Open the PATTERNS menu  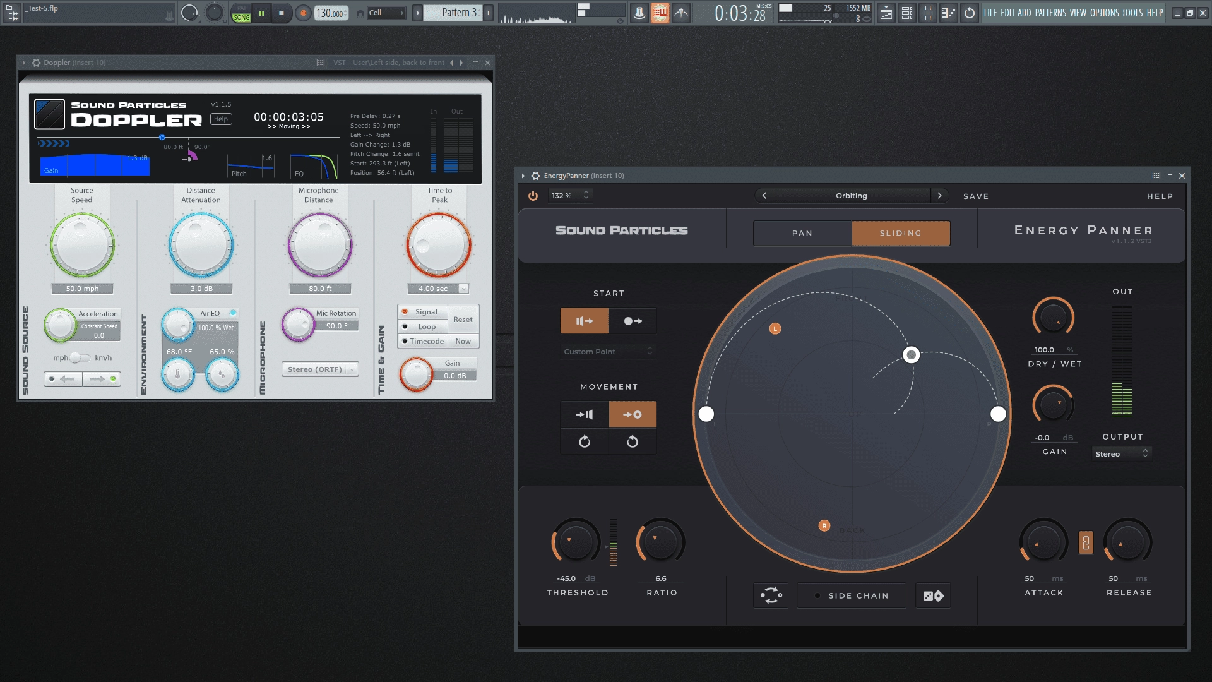1050,13
